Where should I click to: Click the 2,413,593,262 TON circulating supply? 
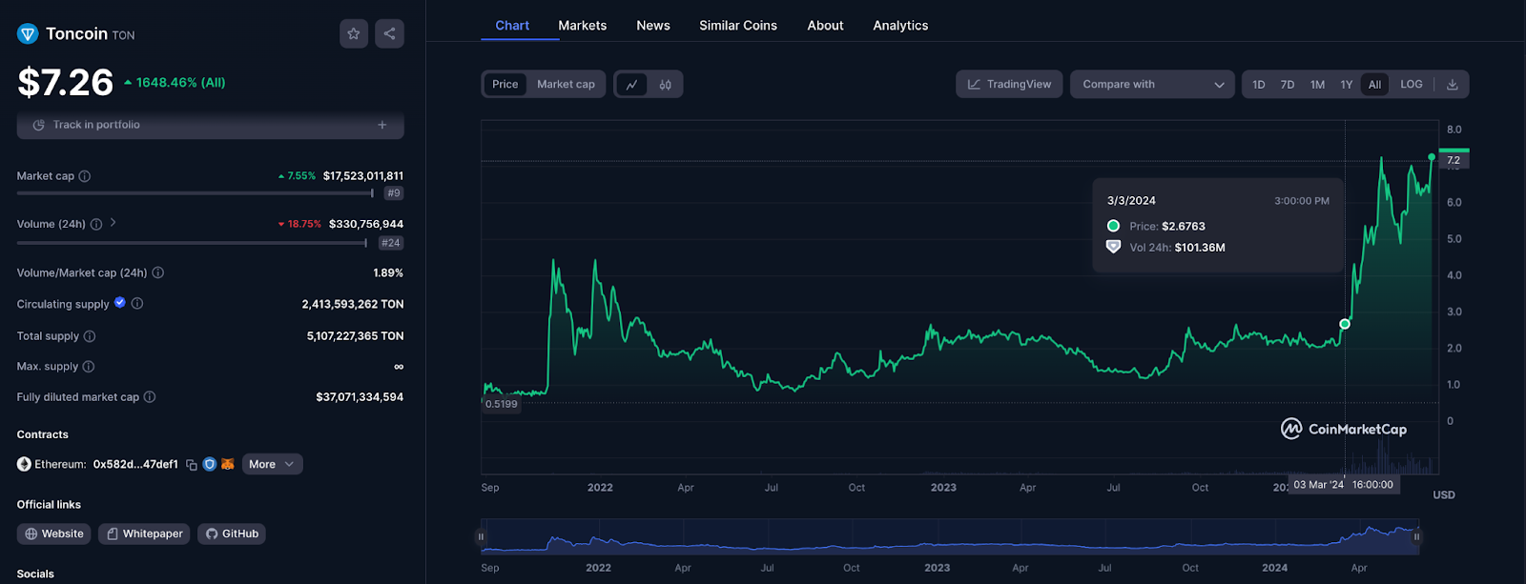(x=353, y=304)
